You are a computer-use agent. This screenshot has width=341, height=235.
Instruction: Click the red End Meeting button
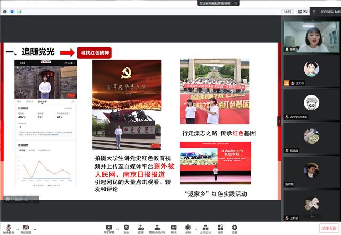tap(328, 228)
